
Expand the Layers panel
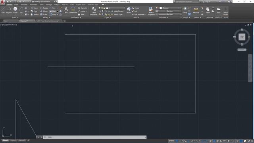[x=108, y=17]
